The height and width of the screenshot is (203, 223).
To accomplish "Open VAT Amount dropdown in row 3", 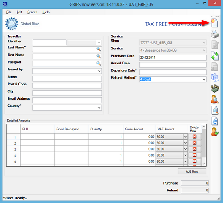I will pyautogui.click(x=185, y=149).
